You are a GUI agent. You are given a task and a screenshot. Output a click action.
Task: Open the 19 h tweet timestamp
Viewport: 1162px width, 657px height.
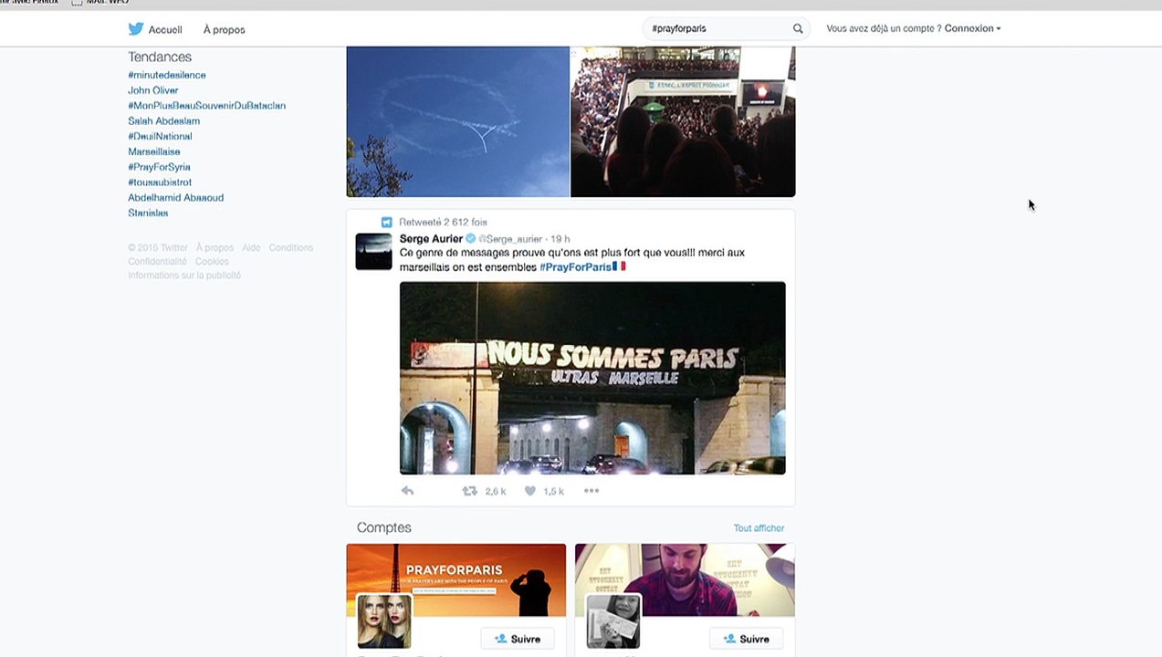pyautogui.click(x=560, y=239)
